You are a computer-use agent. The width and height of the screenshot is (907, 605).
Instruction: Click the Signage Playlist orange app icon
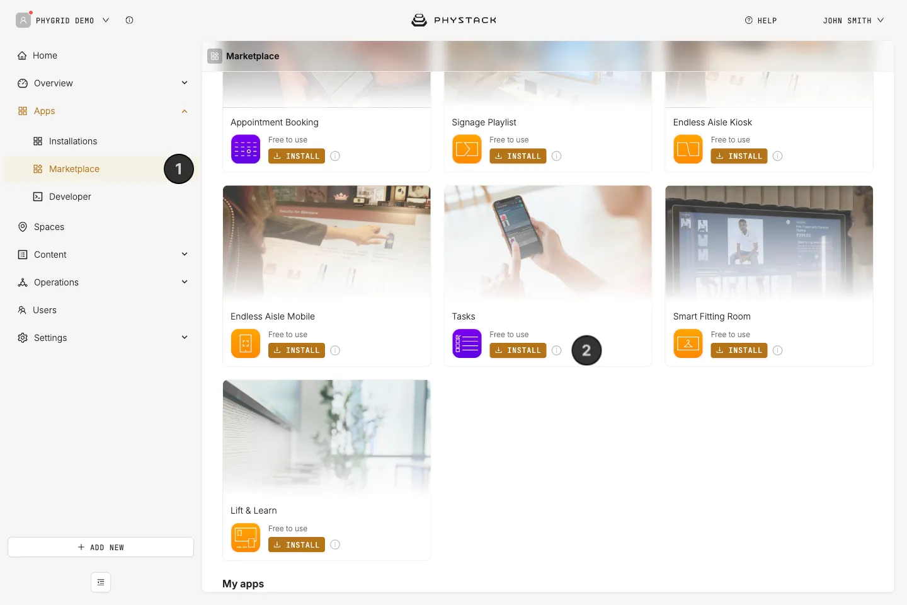[467, 149]
